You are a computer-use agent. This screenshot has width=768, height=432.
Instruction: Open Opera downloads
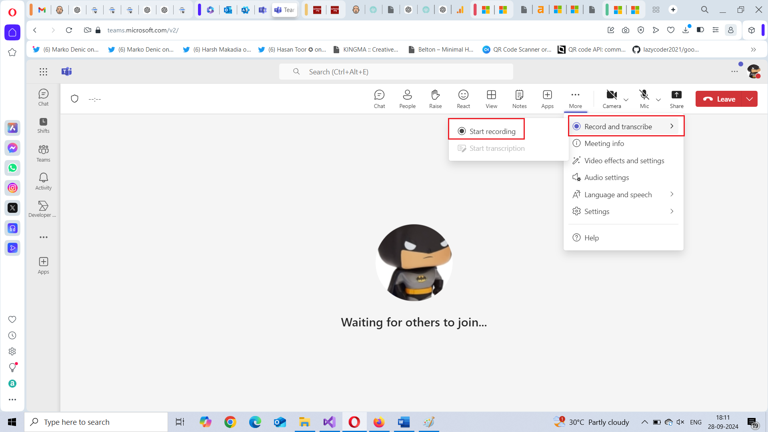coord(686,30)
